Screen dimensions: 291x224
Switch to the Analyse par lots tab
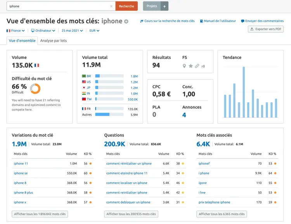(x=54, y=41)
